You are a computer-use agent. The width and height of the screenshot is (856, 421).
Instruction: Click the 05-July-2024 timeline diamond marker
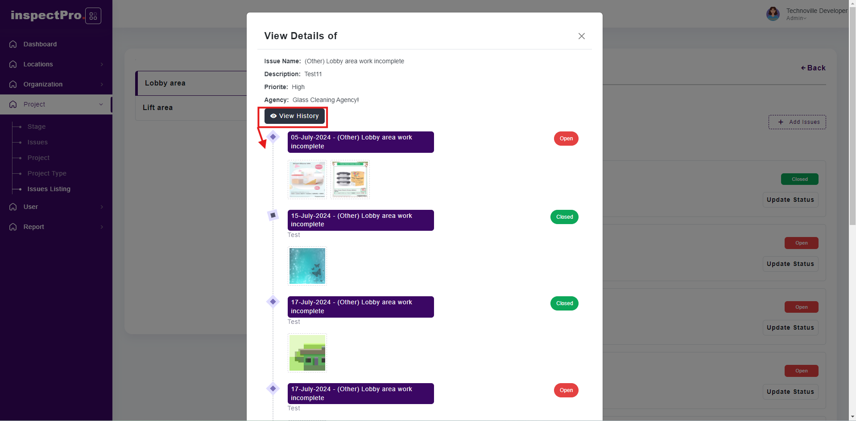[273, 137]
